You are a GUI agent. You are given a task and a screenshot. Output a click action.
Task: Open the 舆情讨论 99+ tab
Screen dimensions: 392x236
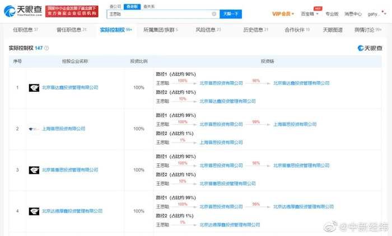coord(368,30)
